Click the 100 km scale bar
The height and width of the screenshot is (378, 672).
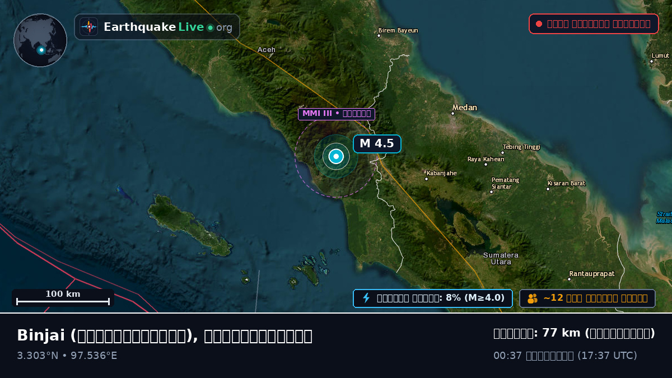click(x=63, y=298)
